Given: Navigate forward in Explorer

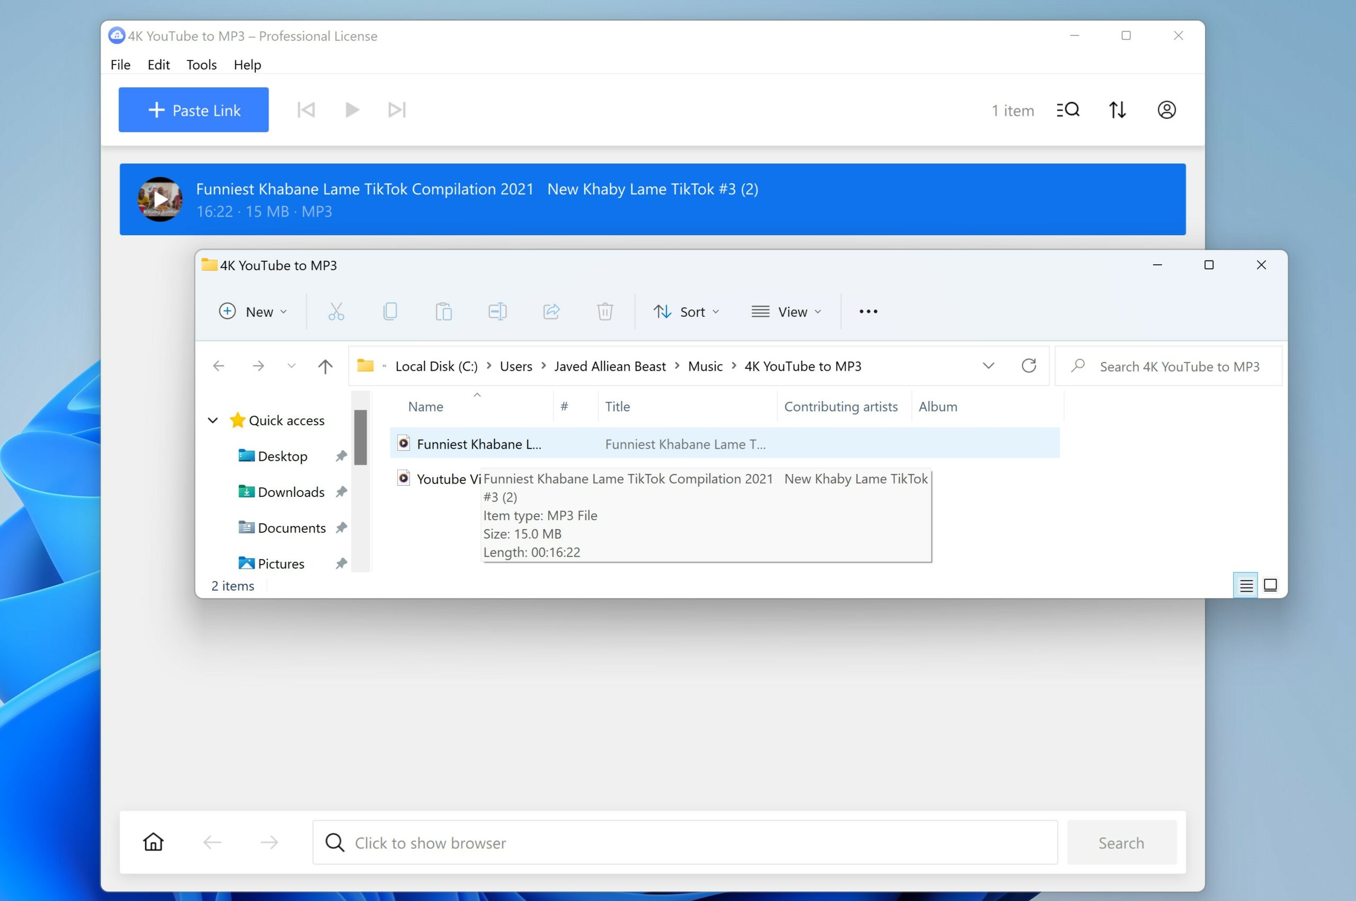Looking at the screenshot, I should point(258,365).
